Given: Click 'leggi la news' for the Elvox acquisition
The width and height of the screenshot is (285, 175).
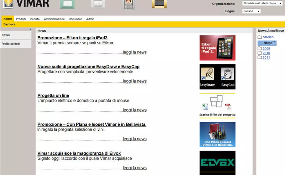Looking at the screenshot, I should (135, 168).
